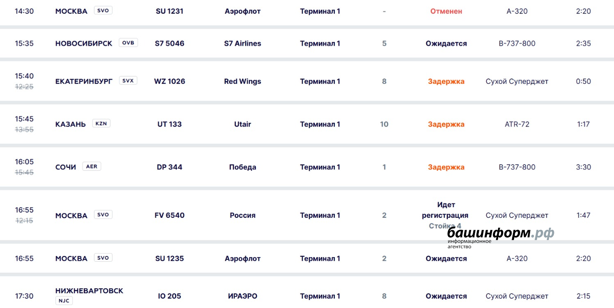Click the Идет регистрация status text
The width and height of the screenshot is (614, 308).
click(x=445, y=210)
